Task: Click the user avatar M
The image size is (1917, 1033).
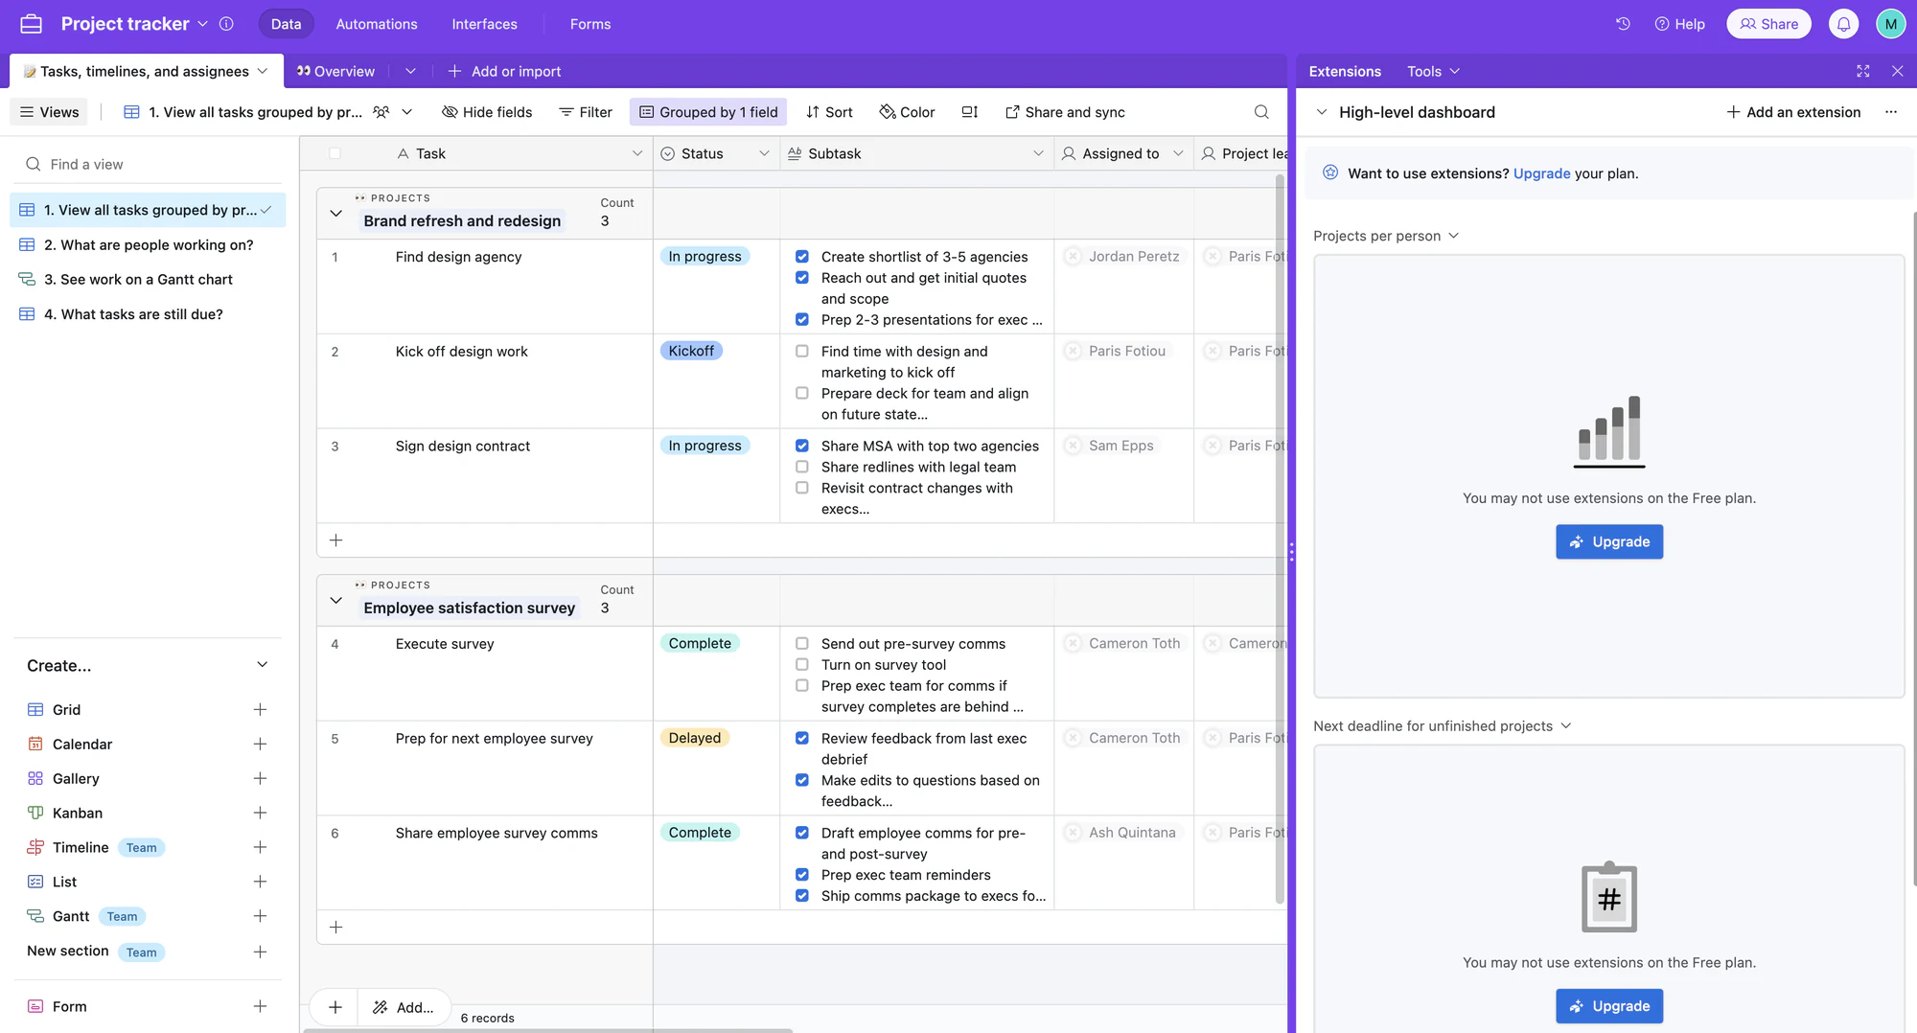Action: click(x=1890, y=24)
